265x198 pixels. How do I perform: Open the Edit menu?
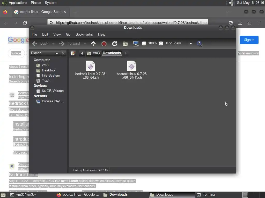(x=45, y=34)
